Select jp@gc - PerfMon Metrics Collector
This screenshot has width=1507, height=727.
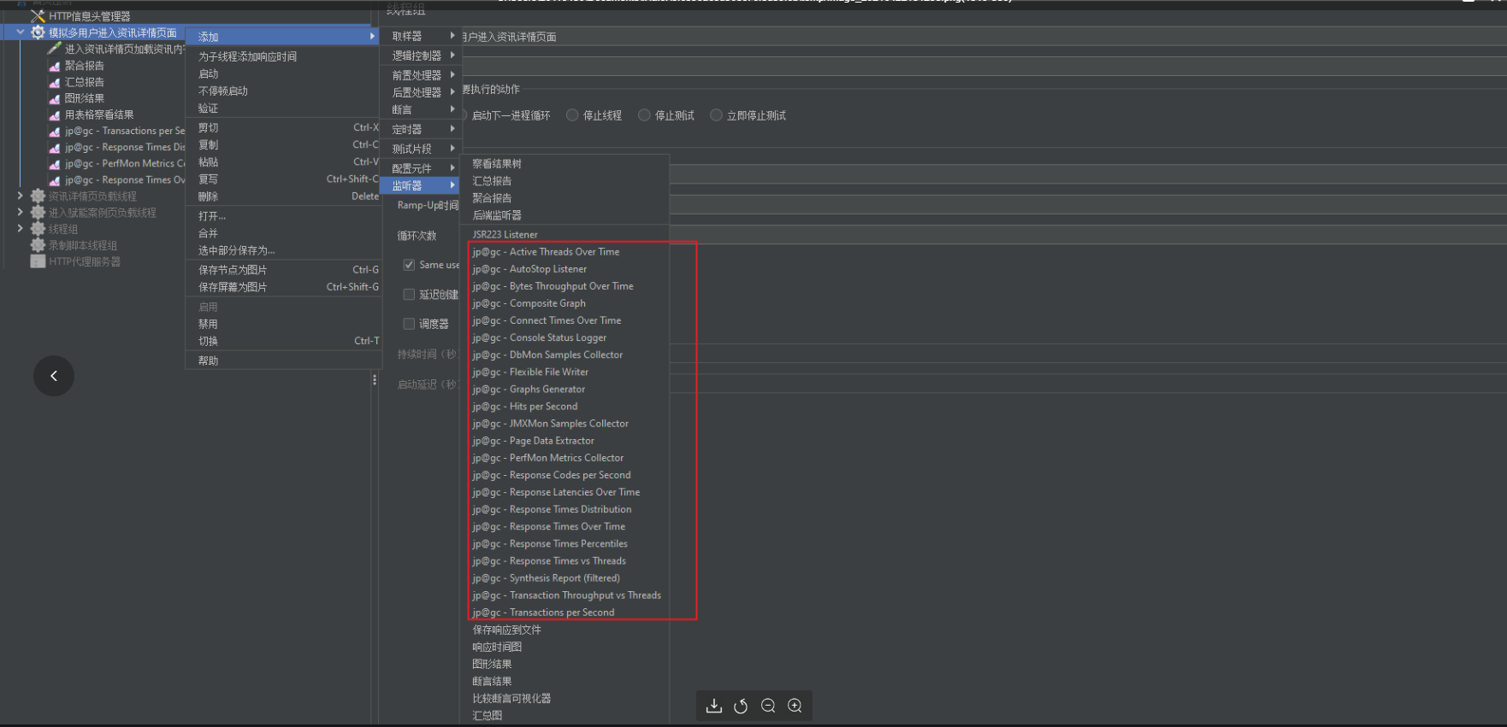[565, 457]
